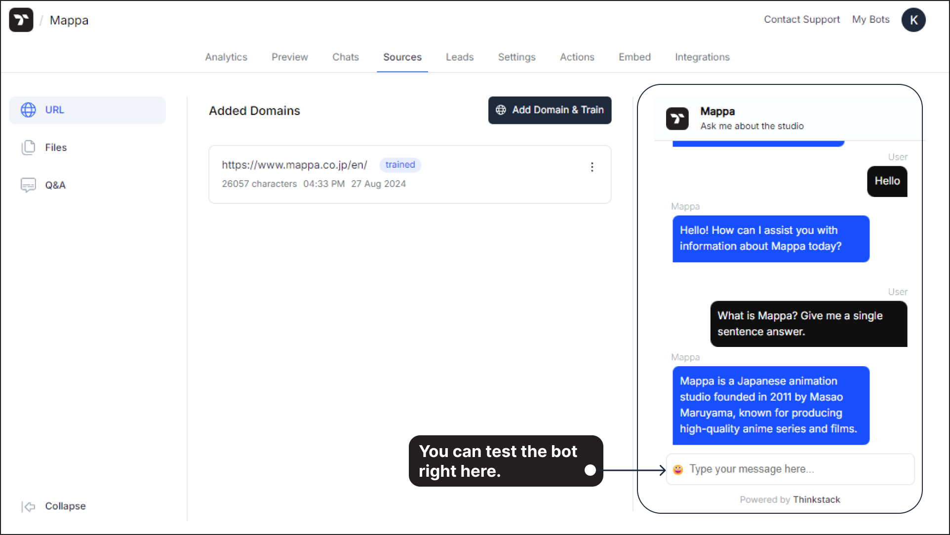Click the collapse arrow icon in sidebar
Image resolution: width=950 pixels, height=535 pixels.
(29, 506)
